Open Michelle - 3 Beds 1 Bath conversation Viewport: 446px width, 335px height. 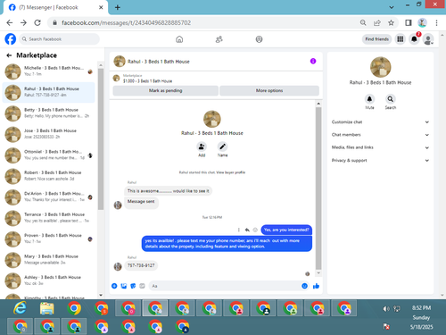(x=49, y=71)
